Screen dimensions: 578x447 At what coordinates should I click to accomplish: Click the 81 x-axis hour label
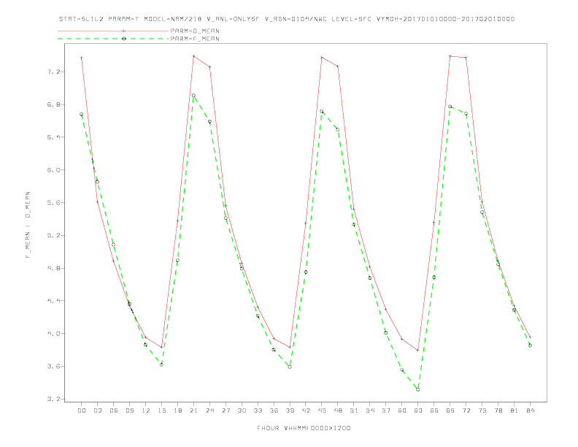(515, 410)
